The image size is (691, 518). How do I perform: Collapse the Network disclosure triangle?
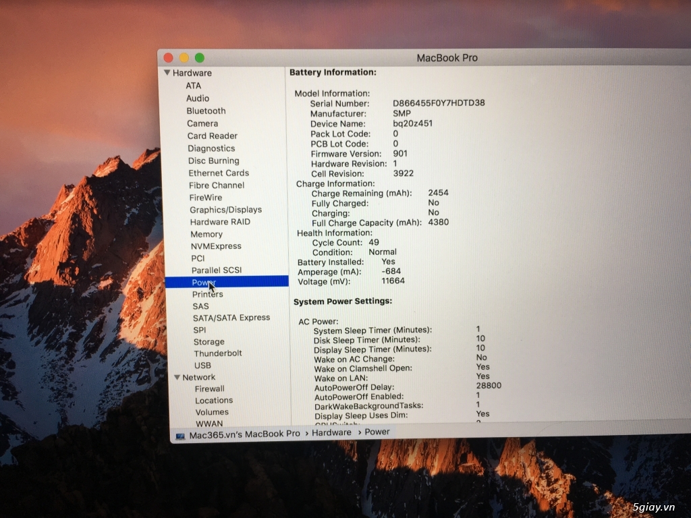click(177, 378)
